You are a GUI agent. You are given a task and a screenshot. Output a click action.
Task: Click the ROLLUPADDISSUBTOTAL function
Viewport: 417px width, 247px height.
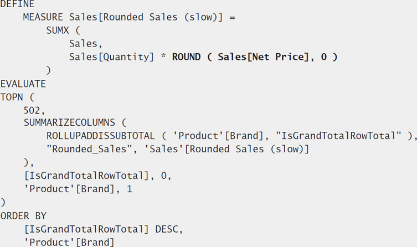point(101,136)
